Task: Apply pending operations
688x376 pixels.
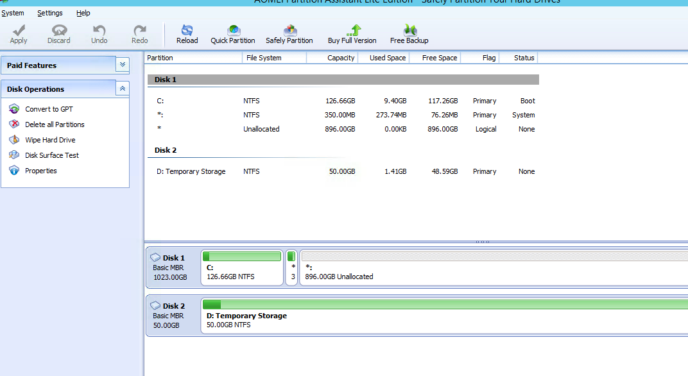Action: (x=18, y=33)
